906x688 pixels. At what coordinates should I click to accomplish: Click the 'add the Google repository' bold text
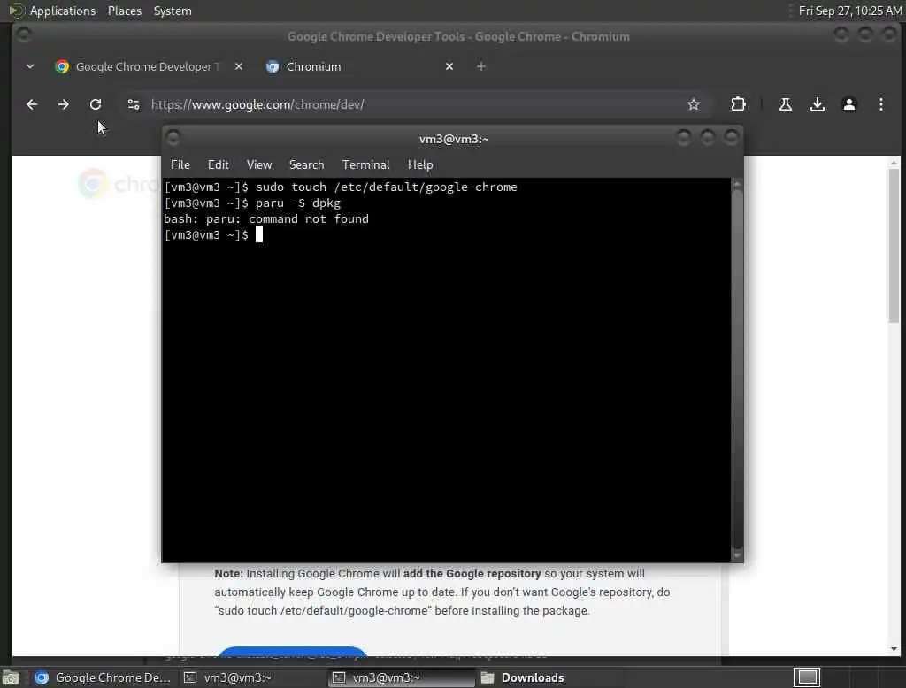coord(472,574)
